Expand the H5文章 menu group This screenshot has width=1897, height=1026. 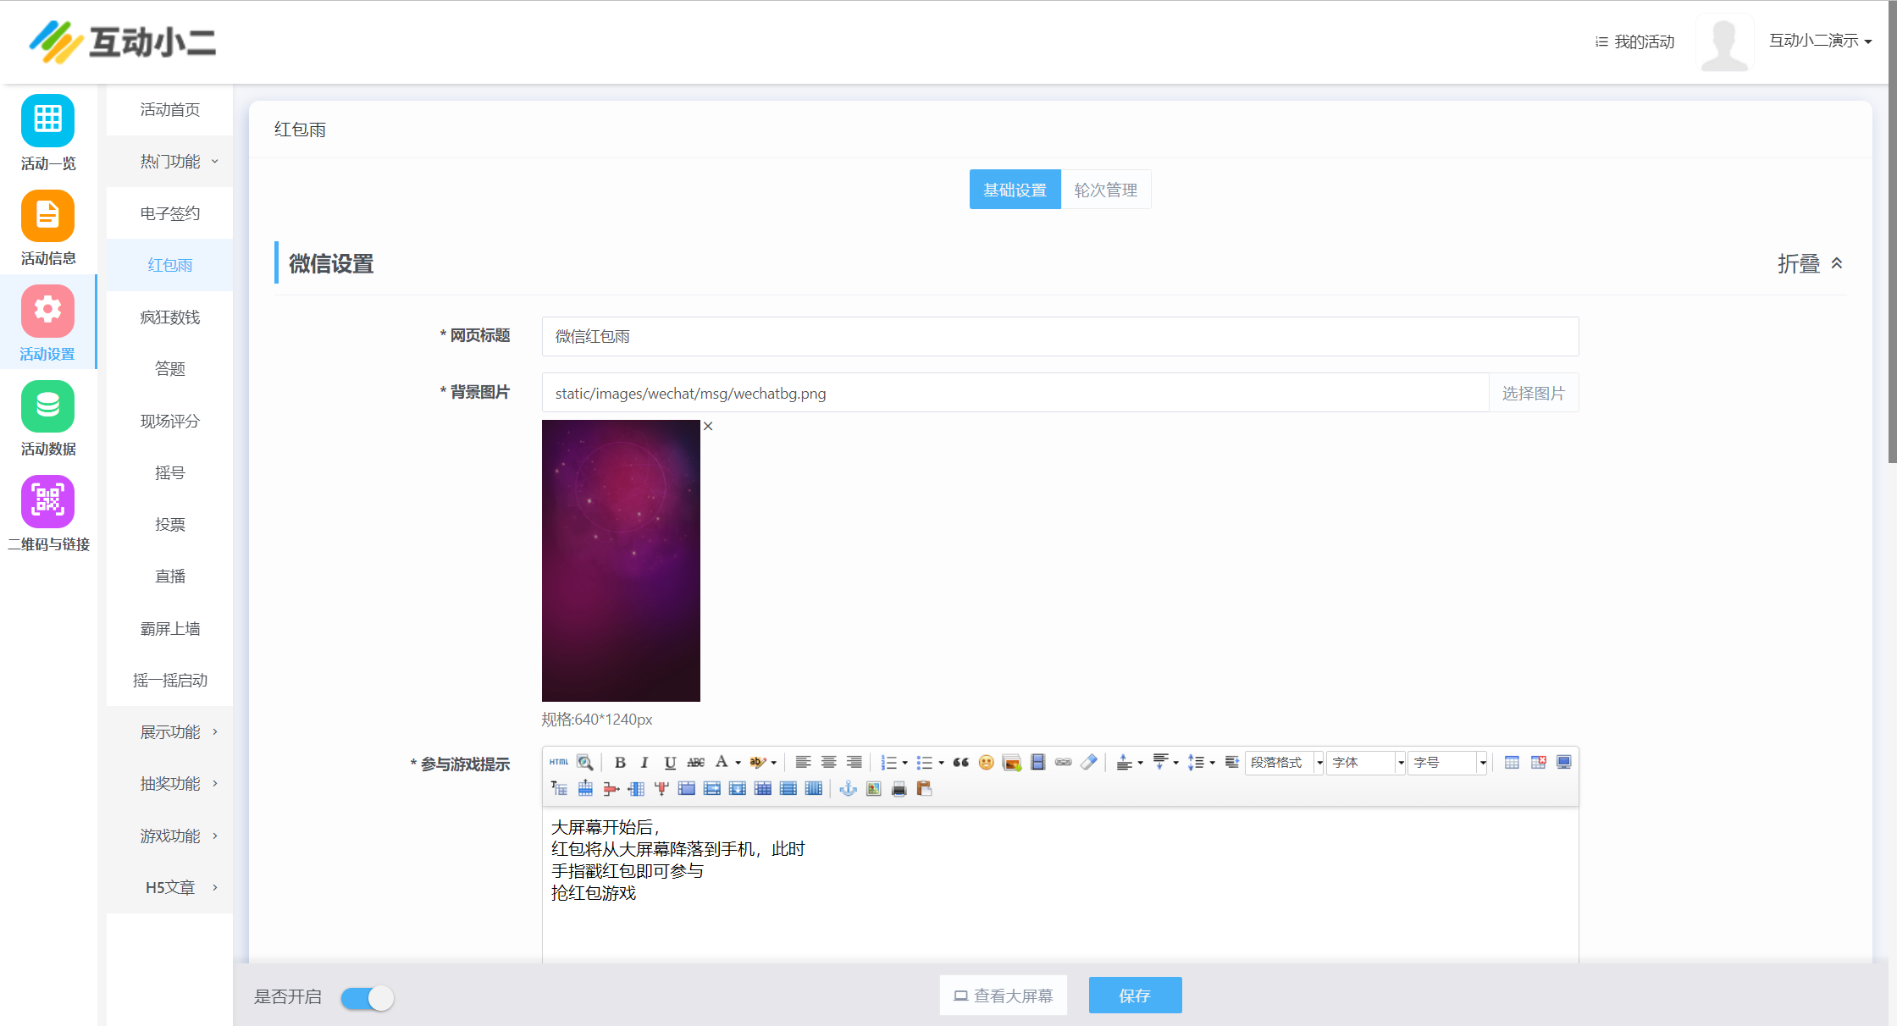coord(170,887)
